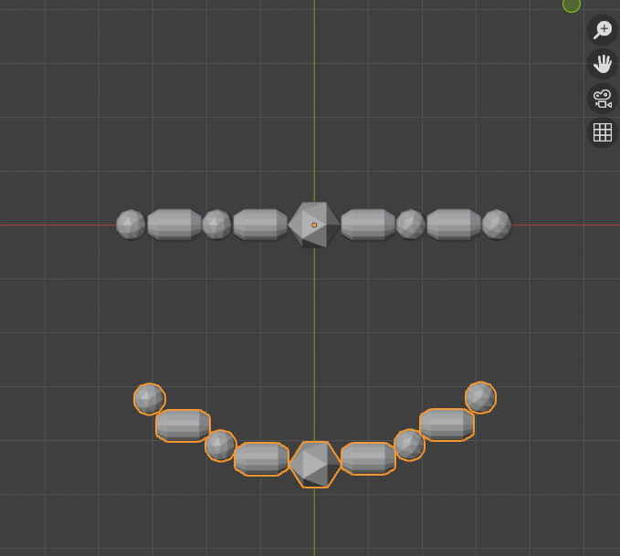Select the top-left sphere of the curved necklace

click(150, 399)
